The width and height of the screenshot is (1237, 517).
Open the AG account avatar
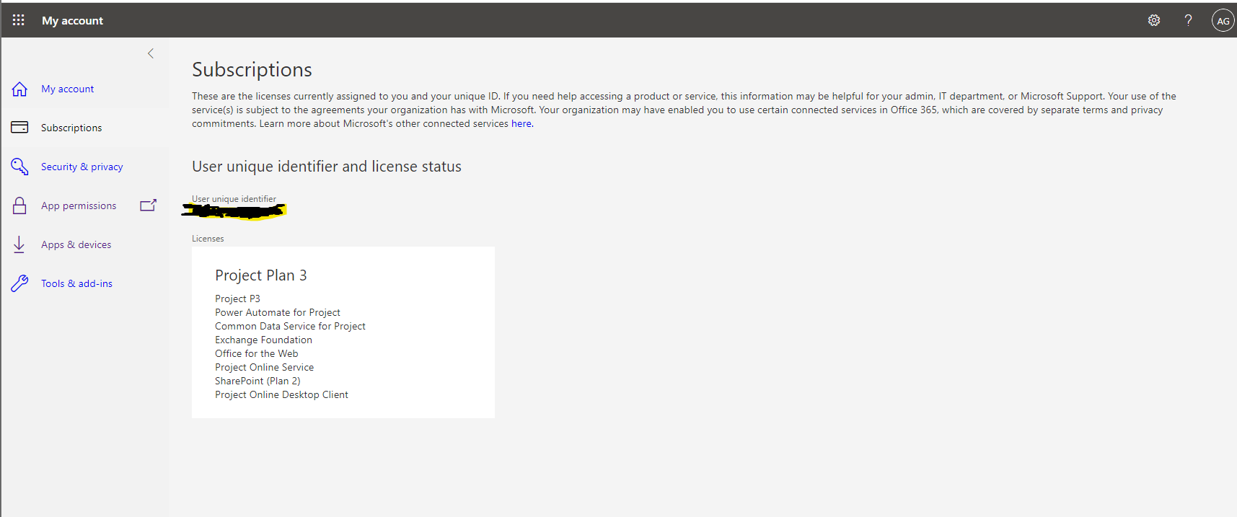(x=1223, y=21)
